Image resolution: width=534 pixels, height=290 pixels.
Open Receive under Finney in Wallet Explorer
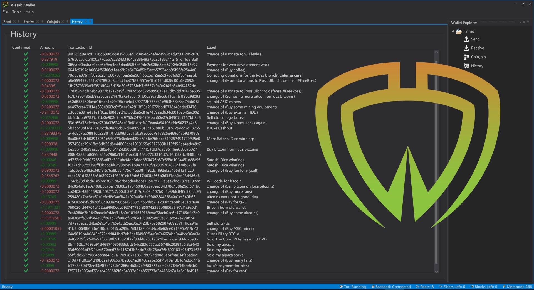click(x=478, y=48)
